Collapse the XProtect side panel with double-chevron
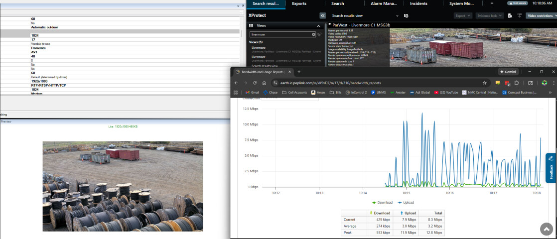Screen dimensions: 557x239 pyautogui.click(x=322, y=16)
